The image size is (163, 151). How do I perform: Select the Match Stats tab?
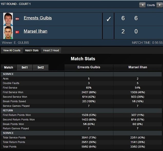32,51
